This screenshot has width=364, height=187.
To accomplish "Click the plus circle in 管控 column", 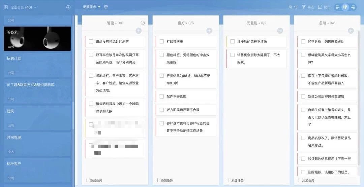I will click(139, 31).
